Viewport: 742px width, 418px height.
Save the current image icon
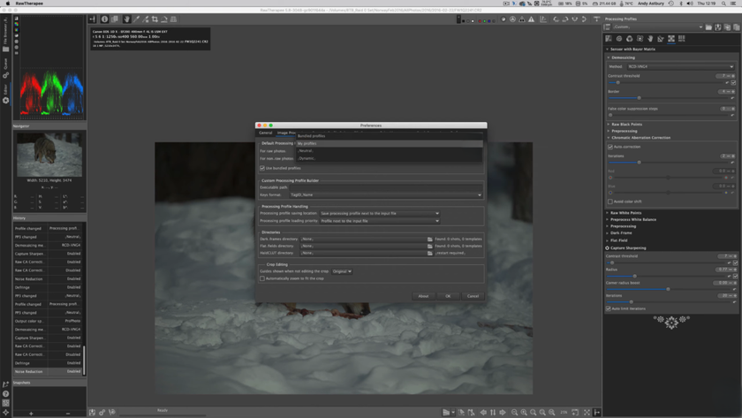coord(92,413)
